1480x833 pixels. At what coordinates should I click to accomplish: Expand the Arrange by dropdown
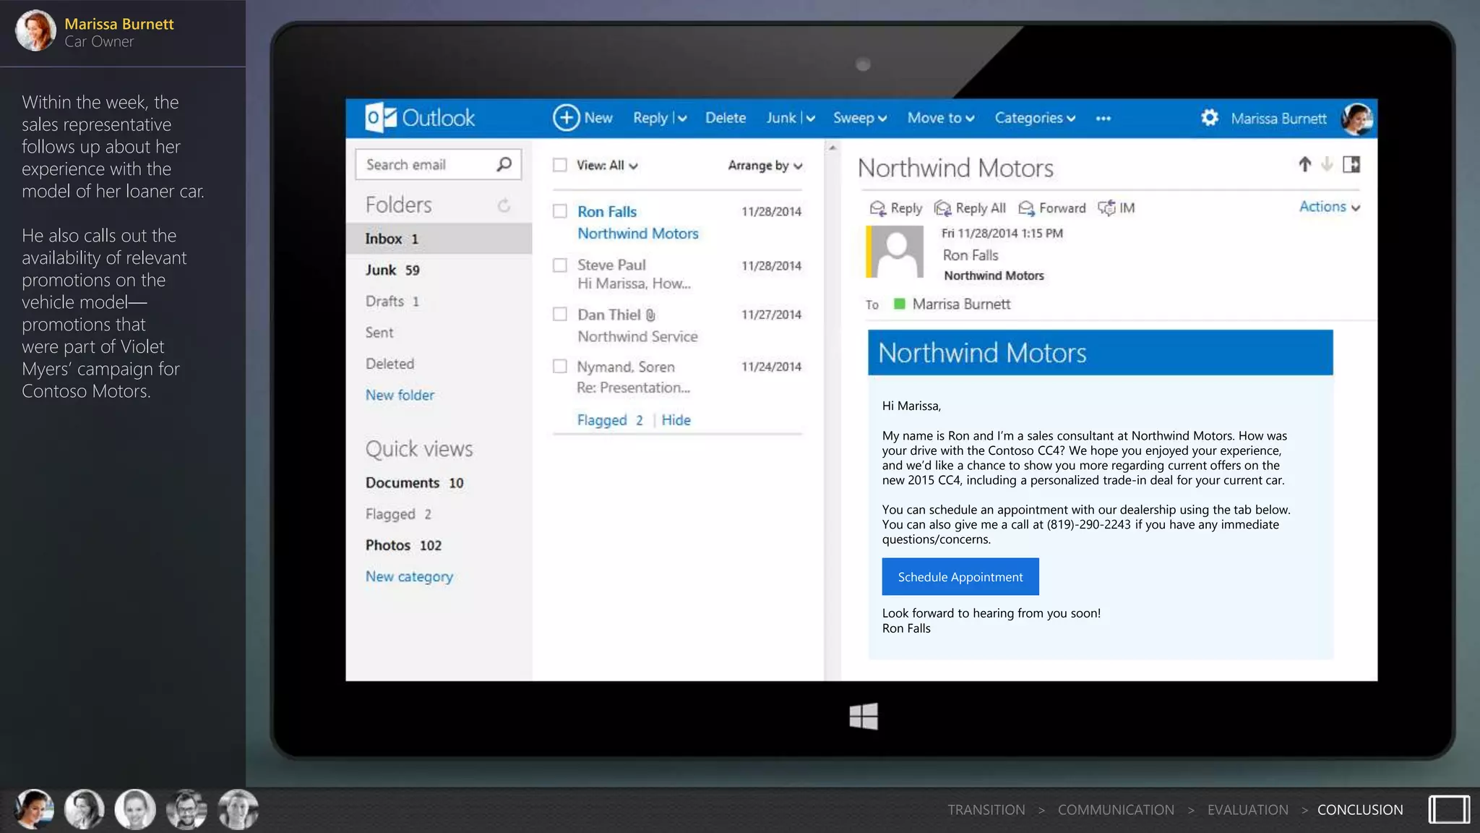click(x=765, y=166)
